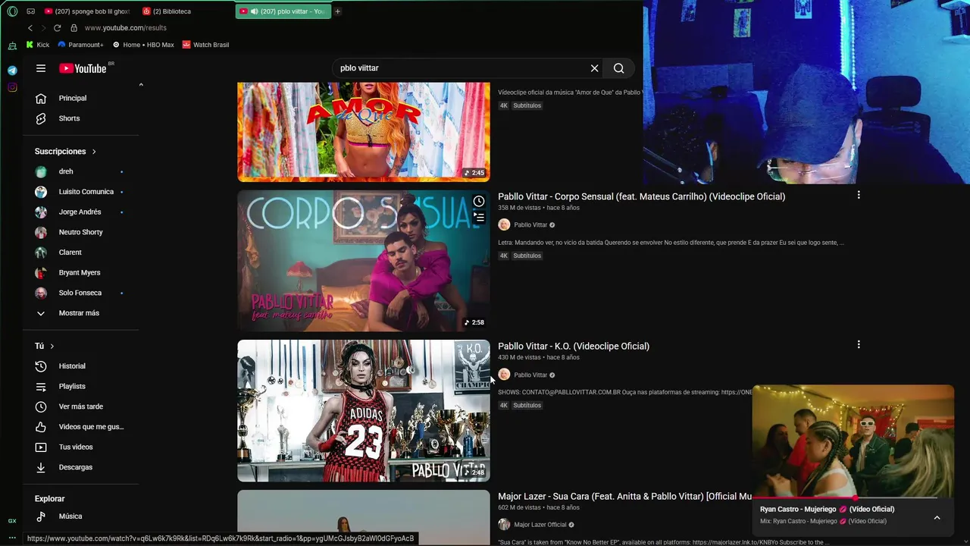Switch to sponge bob lil ghost tab

point(87,11)
